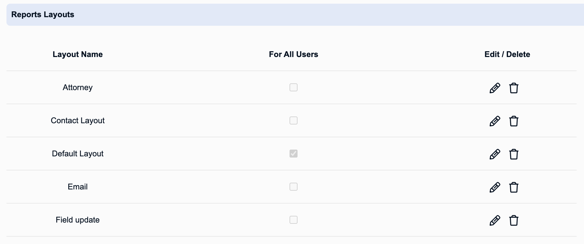Click the Layout Name column header

coord(78,54)
